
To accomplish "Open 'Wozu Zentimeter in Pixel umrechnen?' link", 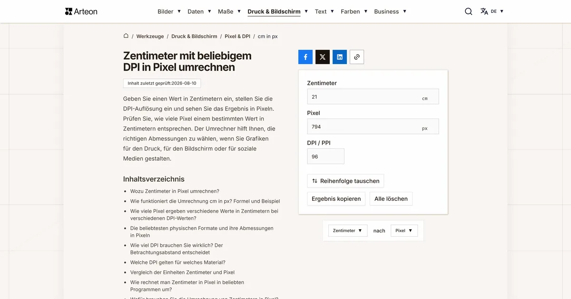I will coord(175,191).
